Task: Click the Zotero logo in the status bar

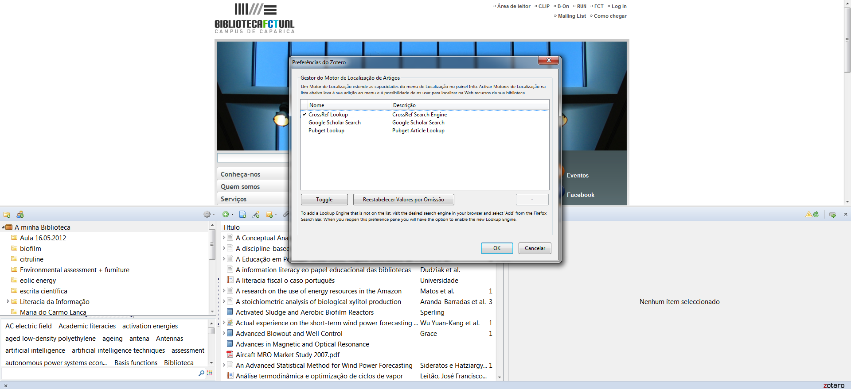Action: 834,385
